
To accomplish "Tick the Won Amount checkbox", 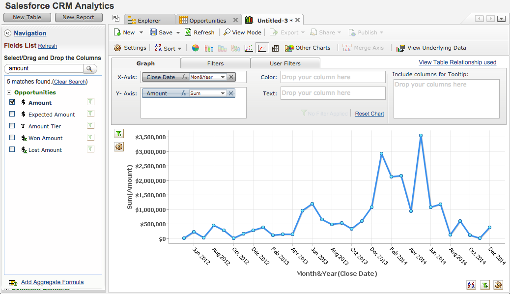I will (x=12, y=138).
